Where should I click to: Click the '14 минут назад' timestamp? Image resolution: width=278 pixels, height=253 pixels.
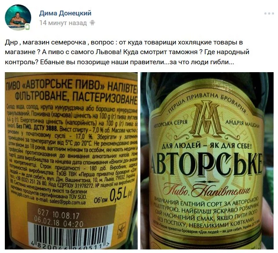point(63,23)
